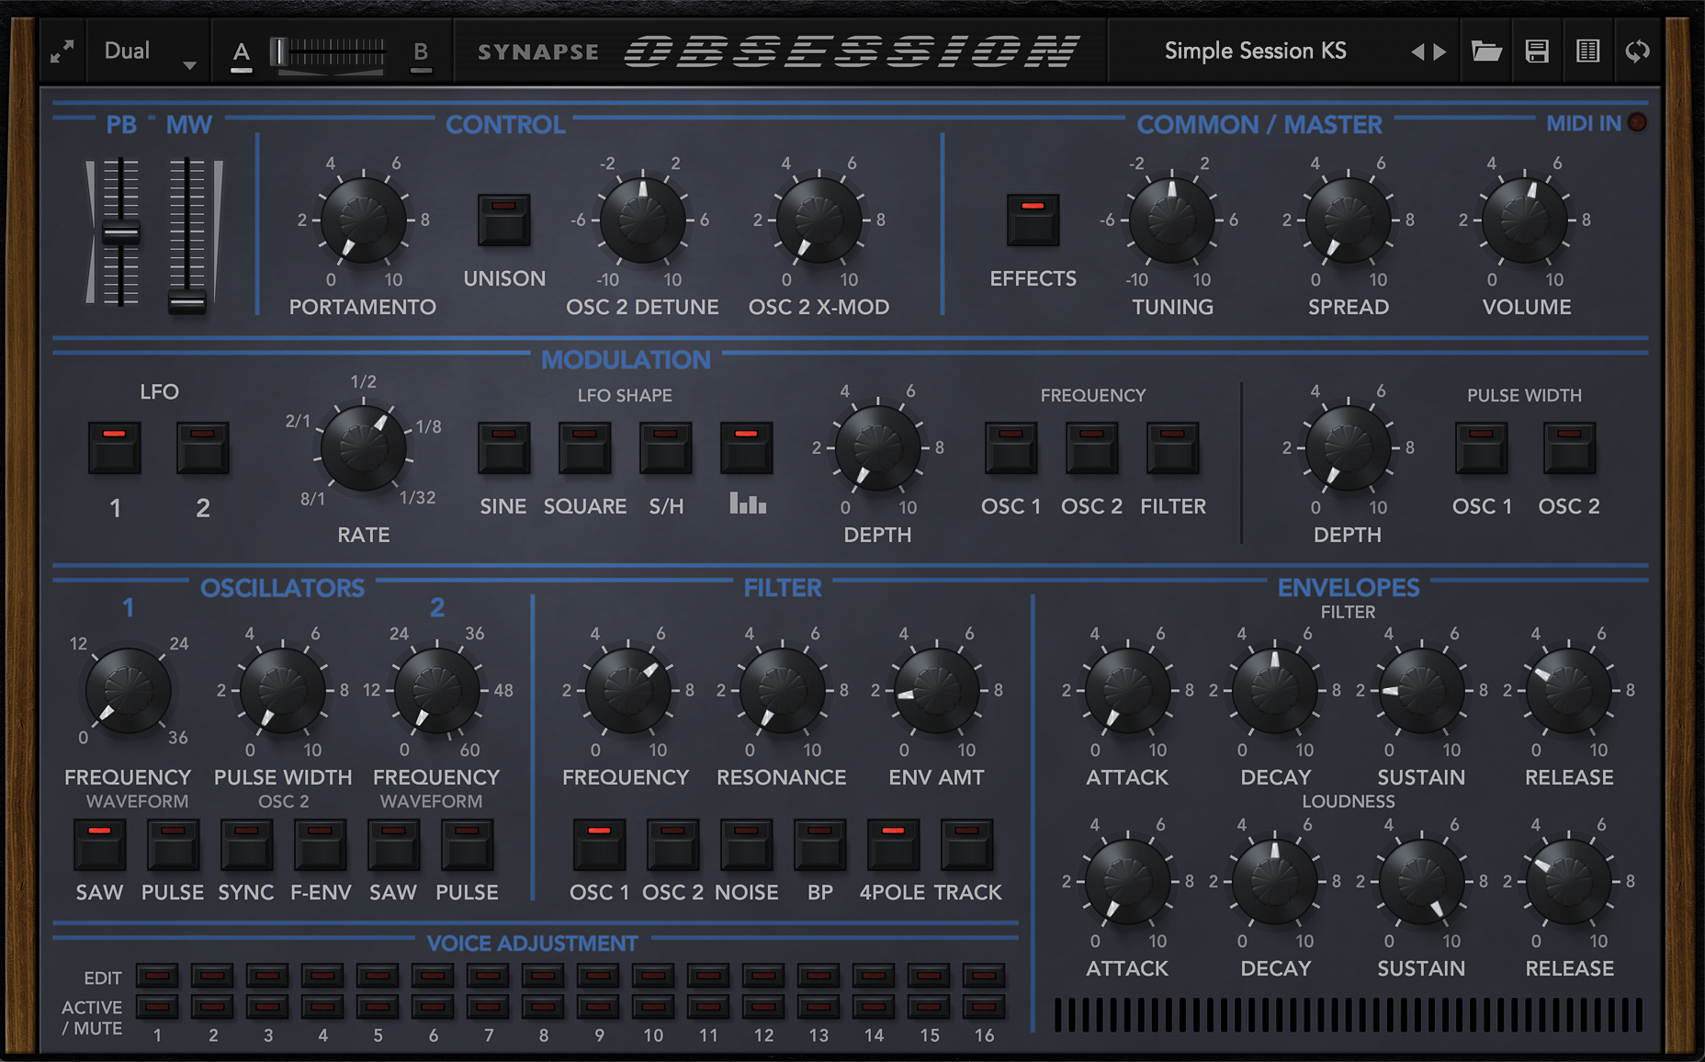Click the loudness envelope RELEASE knob
This screenshot has width=1705, height=1062.
pos(1569,882)
